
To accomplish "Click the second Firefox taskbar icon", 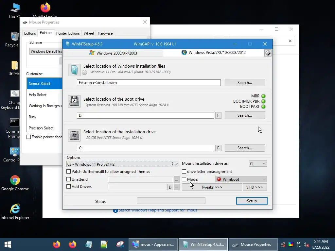I will click(72, 244).
